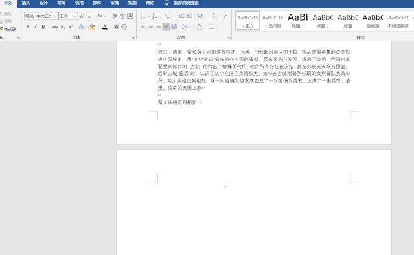The image size is (414, 255).
Task: Click the enclosed characters icon
Action: pos(124,27)
